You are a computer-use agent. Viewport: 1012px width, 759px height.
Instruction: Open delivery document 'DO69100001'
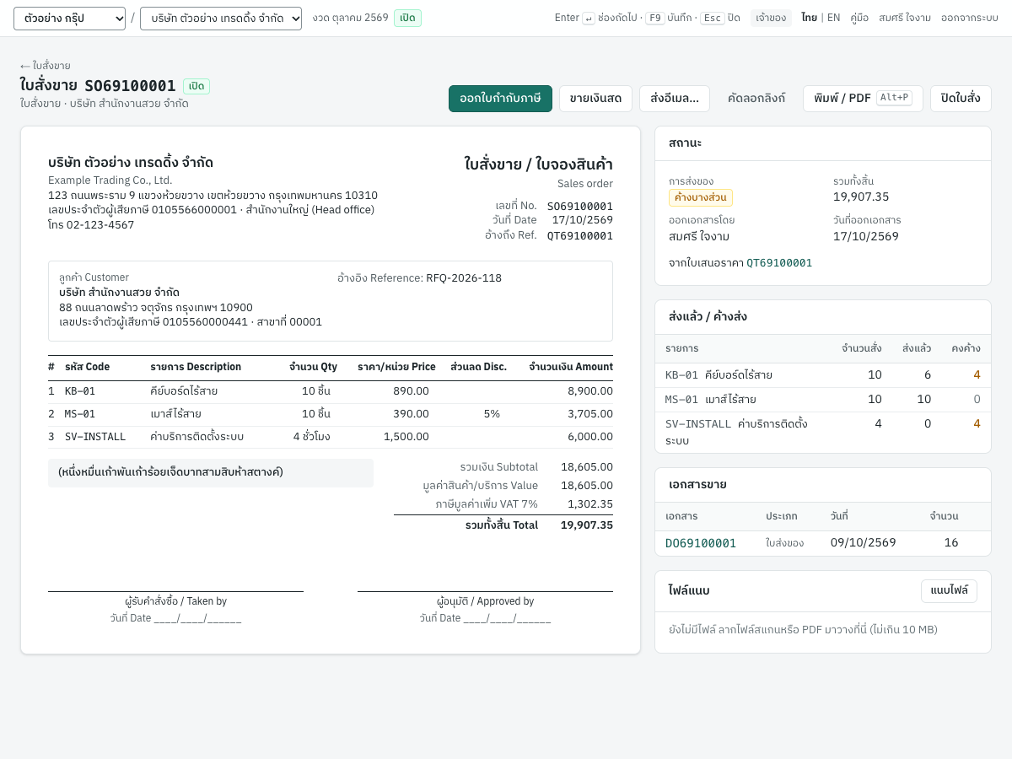point(701,543)
